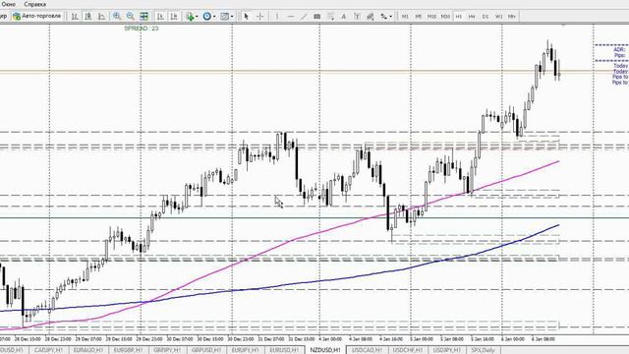Select the crosshair tool
The width and height of the screenshot is (629, 354).
point(259,17)
